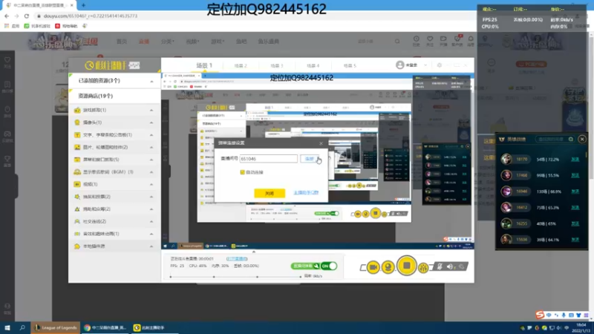Collapse the 已添加的资源(3个) section
This screenshot has height=334, width=594.
(x=151, y=81)
